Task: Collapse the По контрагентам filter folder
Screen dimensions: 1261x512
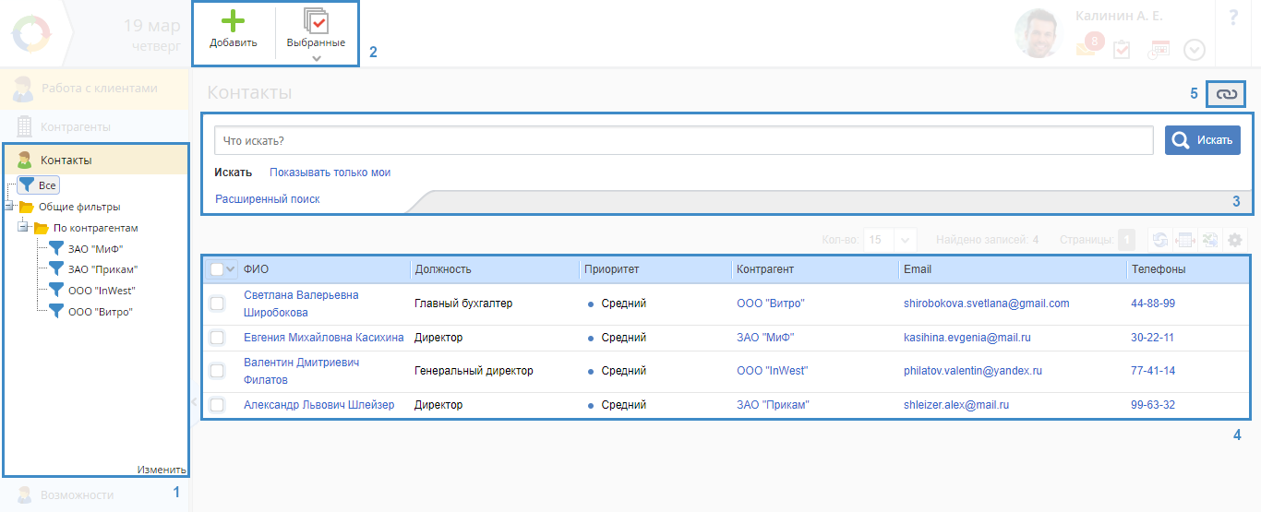Action: coord(23,227)
